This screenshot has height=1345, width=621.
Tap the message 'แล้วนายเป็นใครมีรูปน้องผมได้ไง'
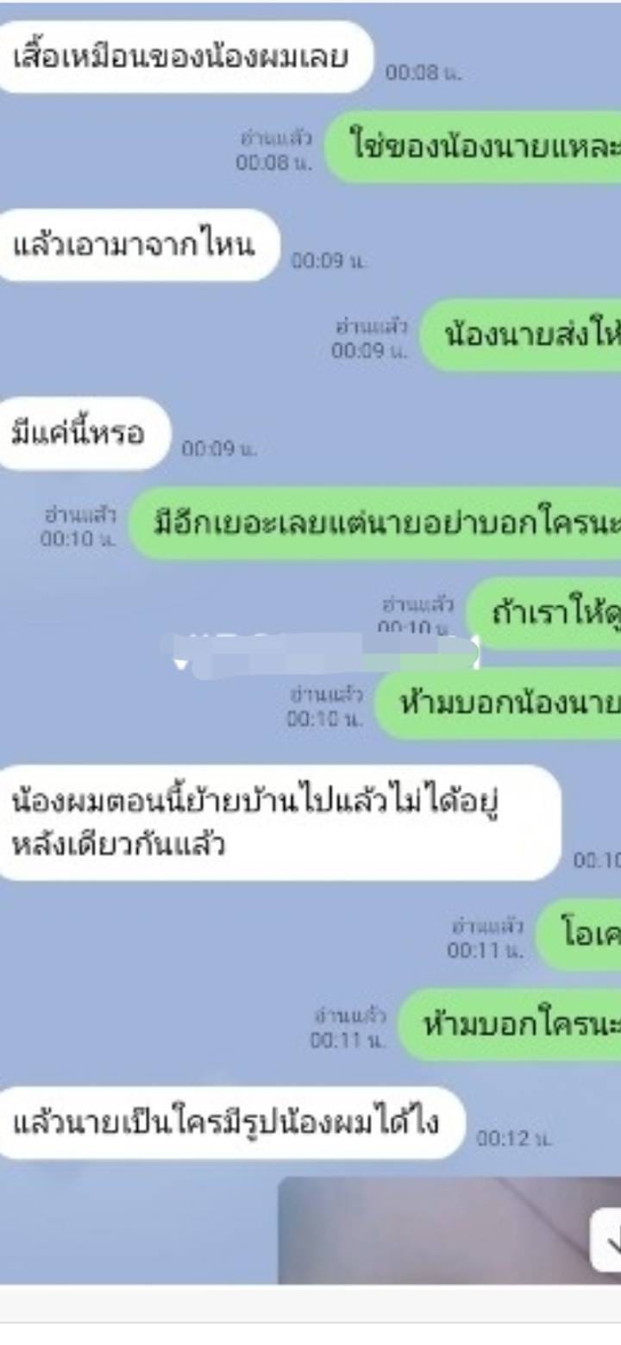click(232, 1123)
